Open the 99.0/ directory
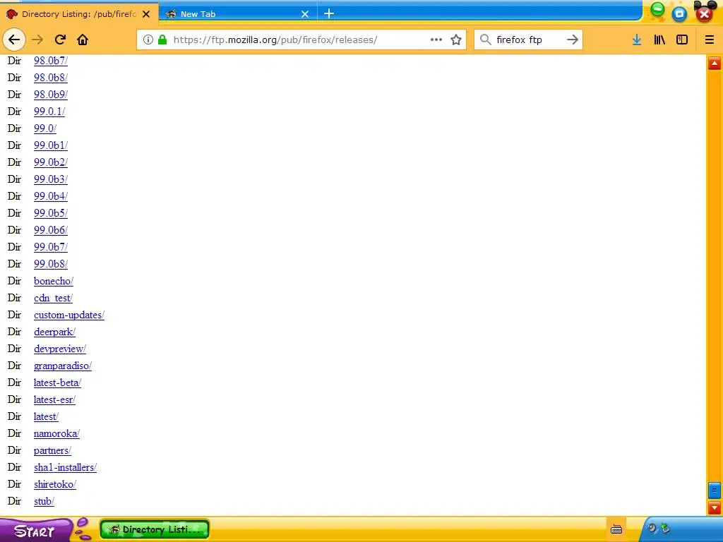 pyautogui.click(x=45, y=128)
